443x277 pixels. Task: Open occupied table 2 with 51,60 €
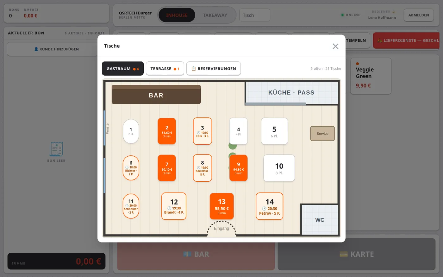[x=167, y=131]
